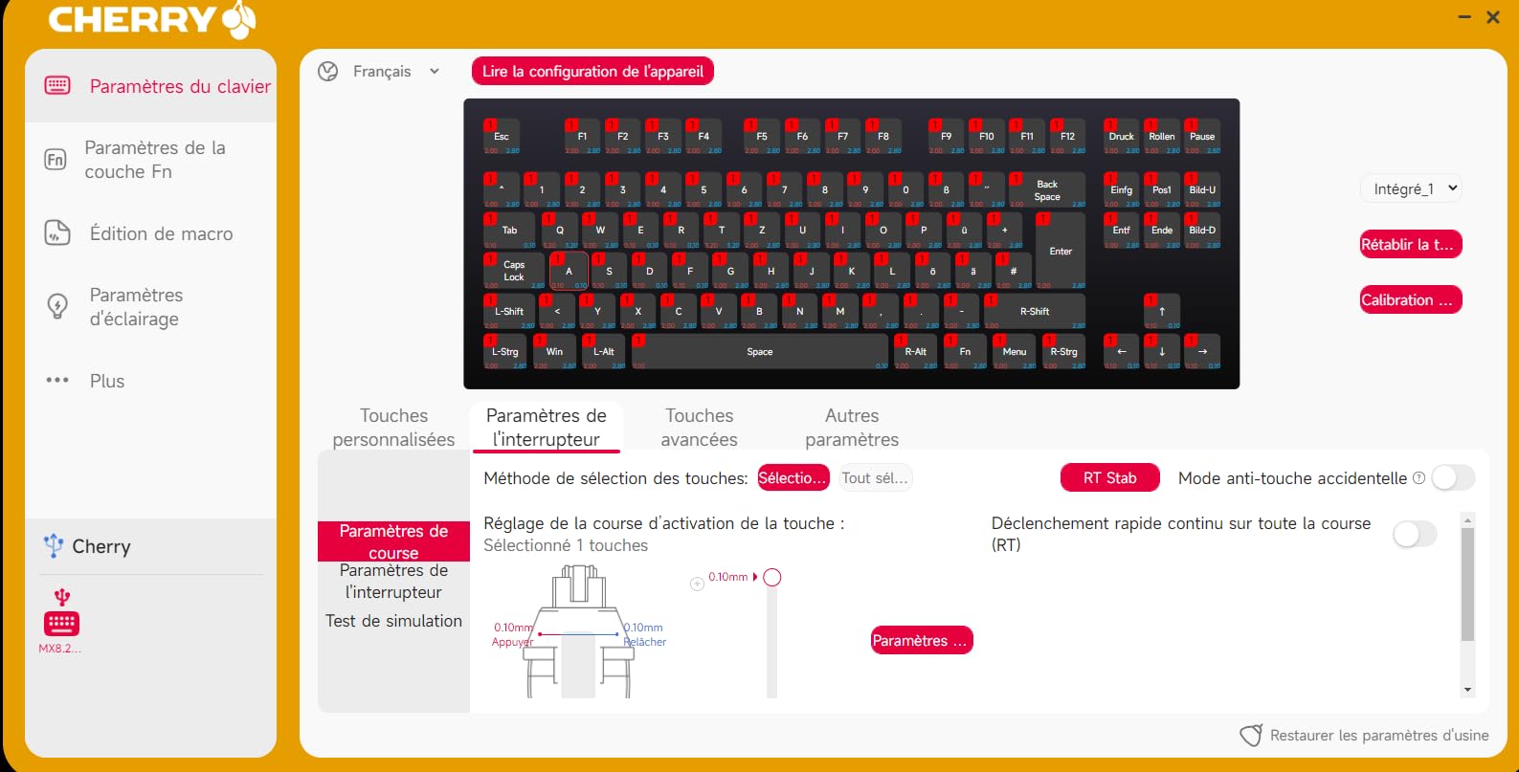Switch to Touches avancées tab
Viewport: 1519px width, 772px height.
700,428
